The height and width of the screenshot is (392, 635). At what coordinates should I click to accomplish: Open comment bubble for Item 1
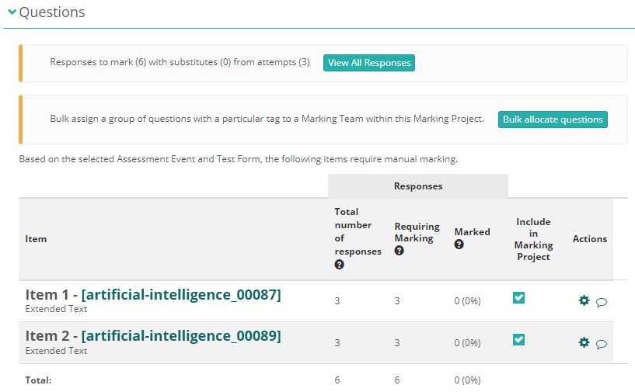click(x=602, y=302)
